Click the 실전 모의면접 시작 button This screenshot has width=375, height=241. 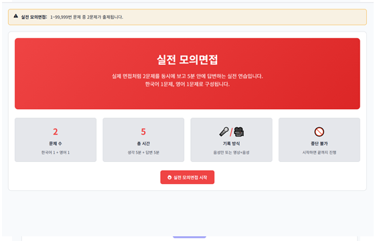(187, 177)
